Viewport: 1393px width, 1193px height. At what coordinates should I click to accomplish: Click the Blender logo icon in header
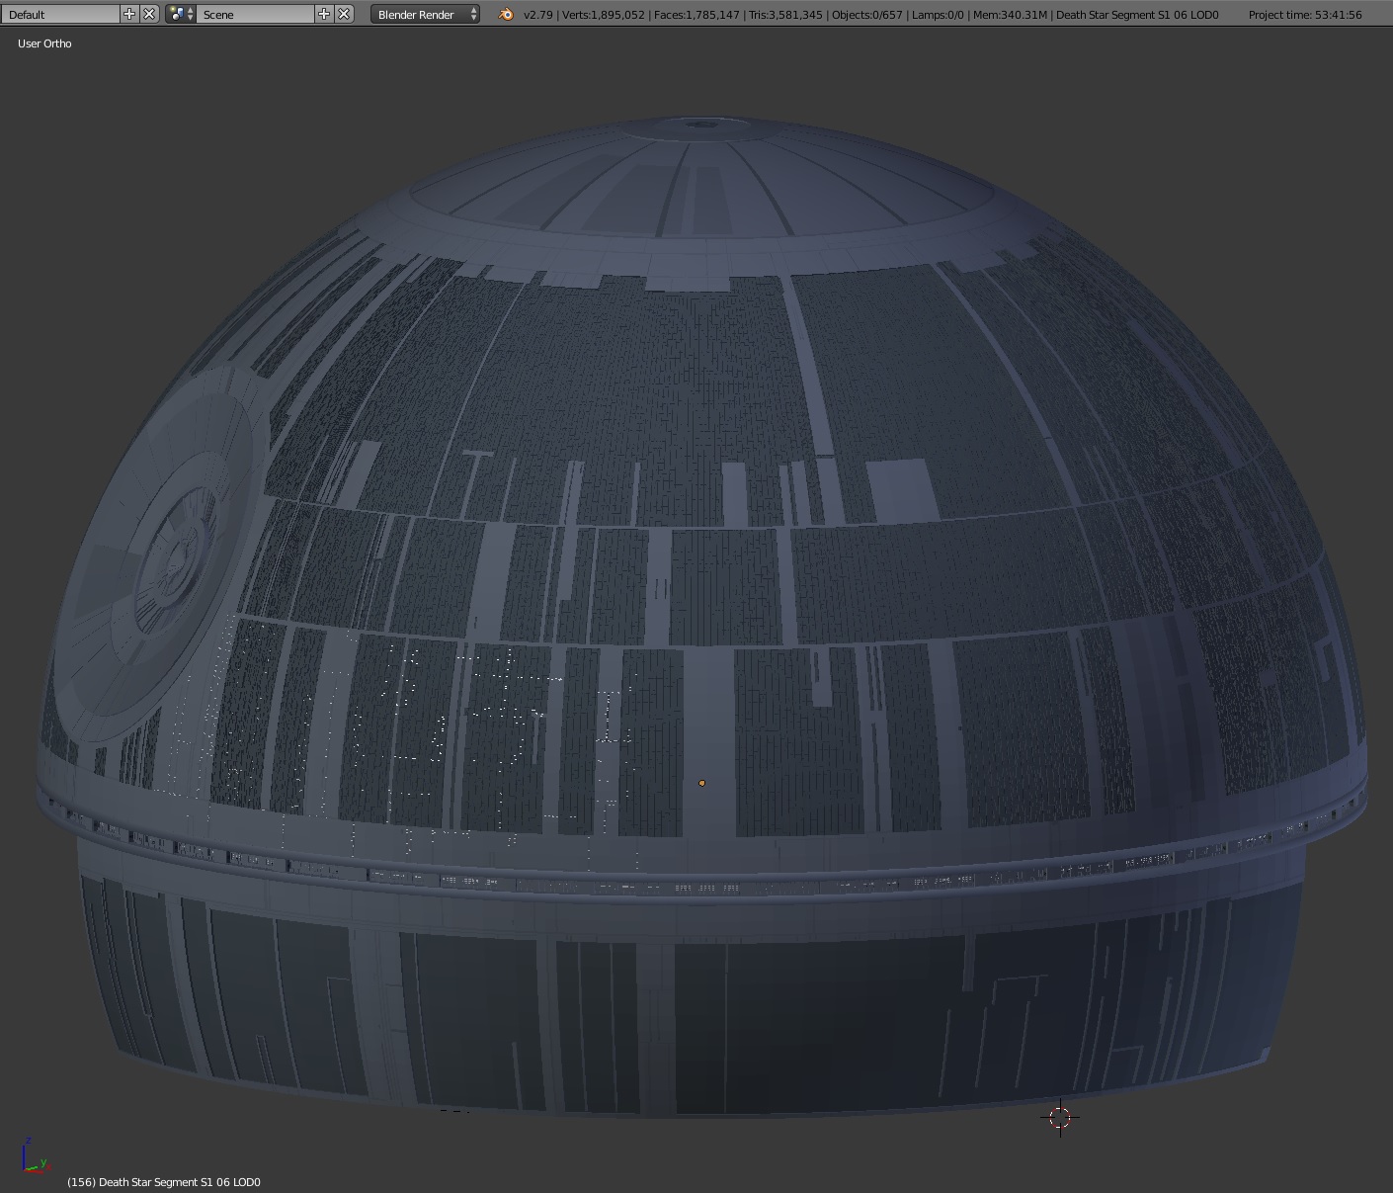click(506, 14)
